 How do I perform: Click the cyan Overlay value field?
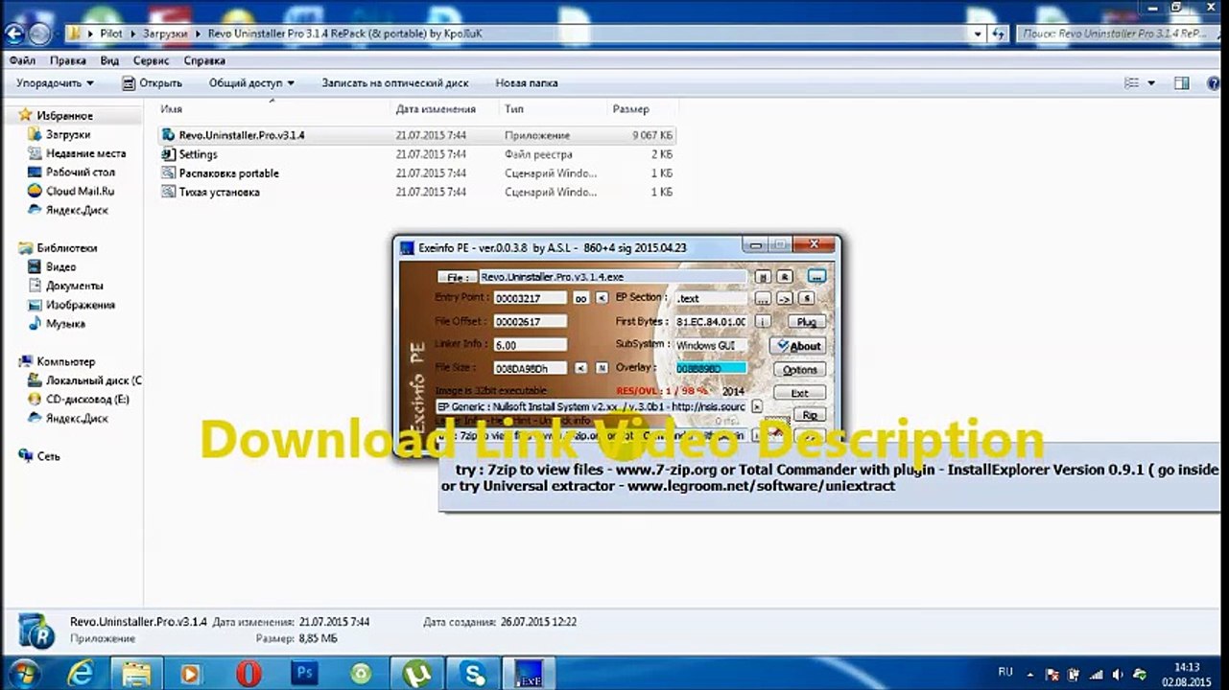pyautogui.click(x=710, y=368)
